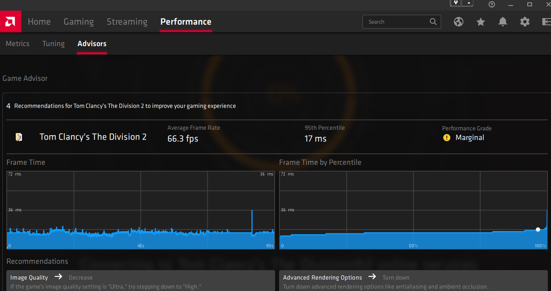Image resolution: width=551 pixels, height=291 pixels.
Task: Click the "4 Recommendations for Tom Clancy's" summary line
Action: (x=121, y=106)
